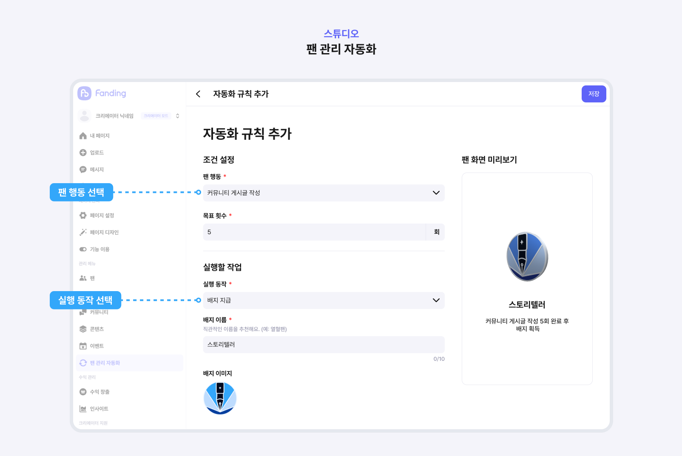This screenshot has height=456, width=682.
Task: Open the 인사이트 chart icon
Action: click(x=83, y=409)
